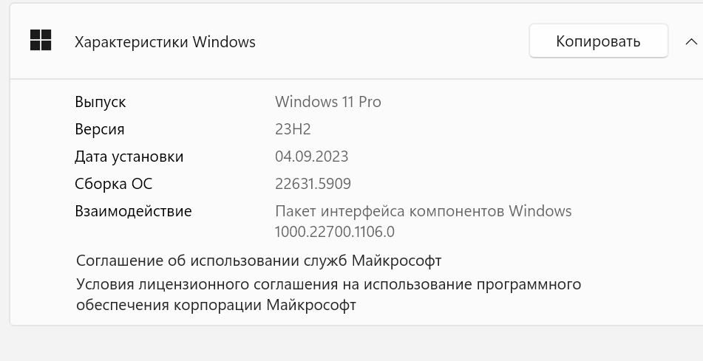Select the 1000.22700.1106.0 package version
The width and height of the screenshot is (703, 361).
[335, 232]
